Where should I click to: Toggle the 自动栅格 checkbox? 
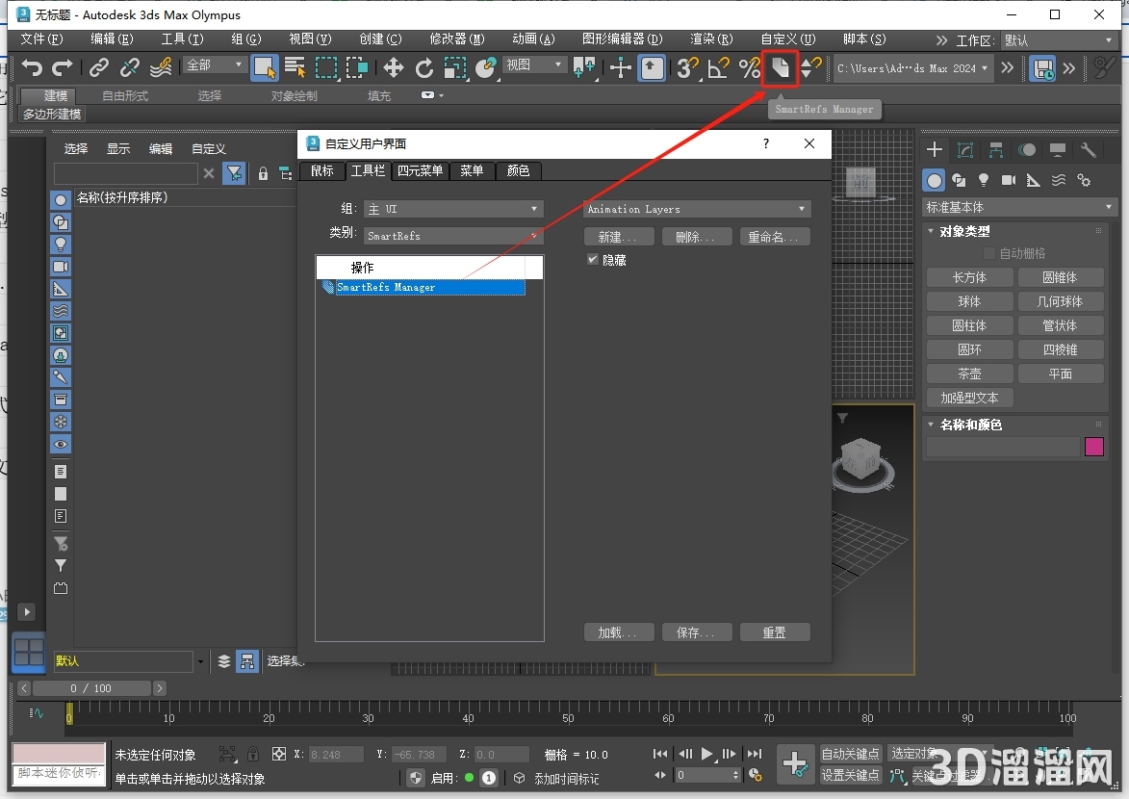[x=989, y=253]
